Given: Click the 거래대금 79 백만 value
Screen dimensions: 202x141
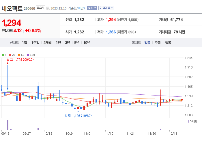Looking at the screenshot, I should (x=179, y=32).
